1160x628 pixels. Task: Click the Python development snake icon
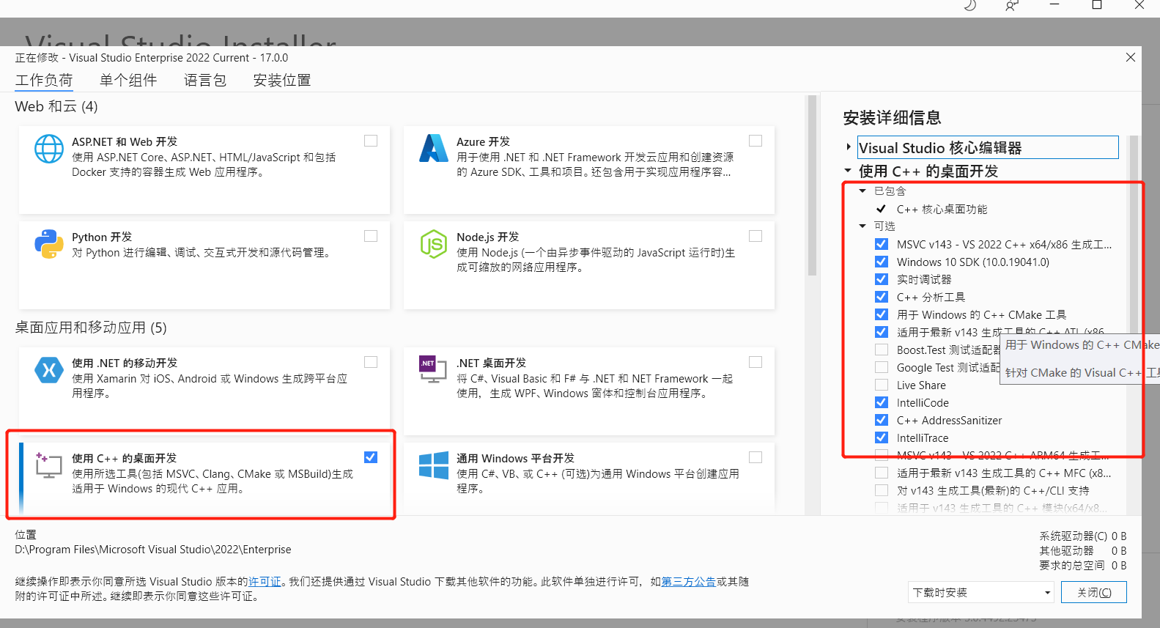(x=49, y=244)
